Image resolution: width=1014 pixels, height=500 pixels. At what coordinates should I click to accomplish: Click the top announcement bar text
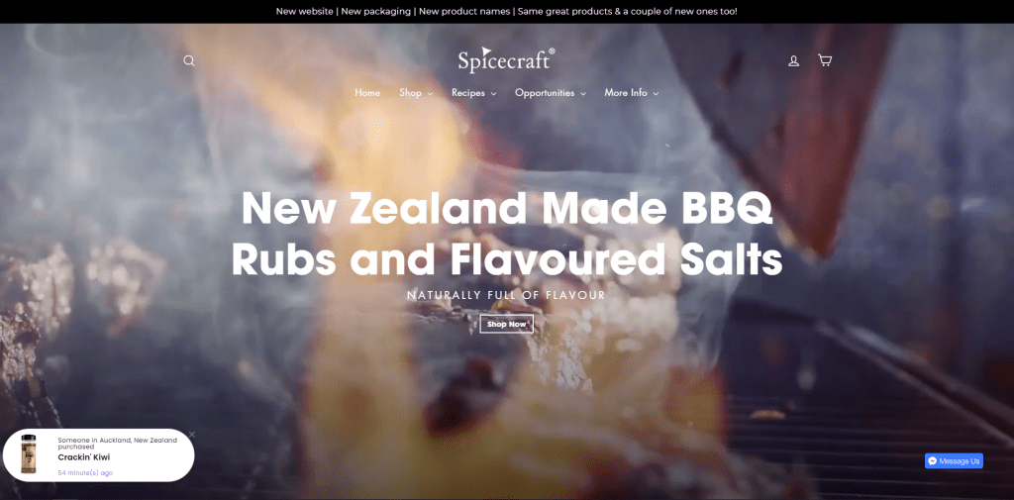coord(506,11)
